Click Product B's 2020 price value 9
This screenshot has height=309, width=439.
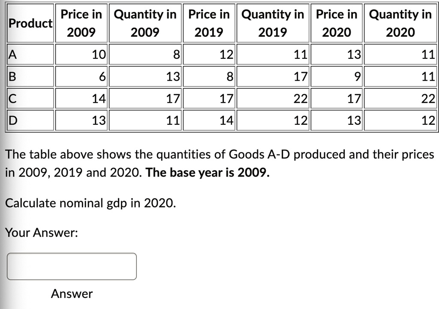pyautogui.click(x=358, y=76)
